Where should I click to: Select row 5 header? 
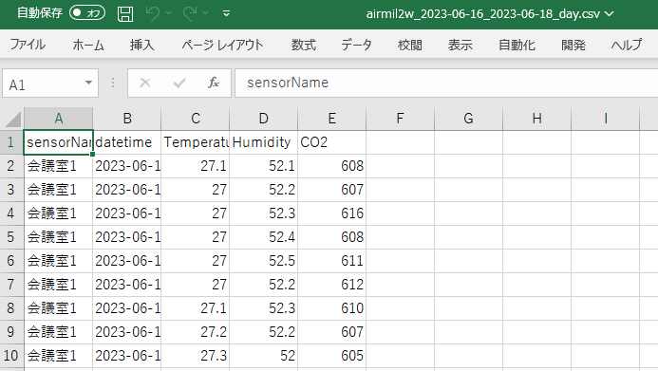tap(11, 237)
